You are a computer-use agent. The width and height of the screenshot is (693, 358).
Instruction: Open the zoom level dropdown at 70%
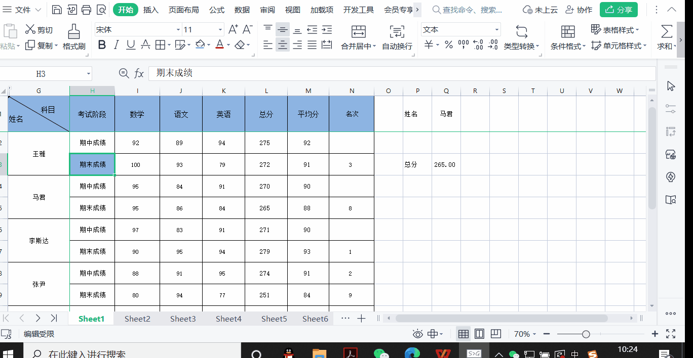[x=534, y=334]
